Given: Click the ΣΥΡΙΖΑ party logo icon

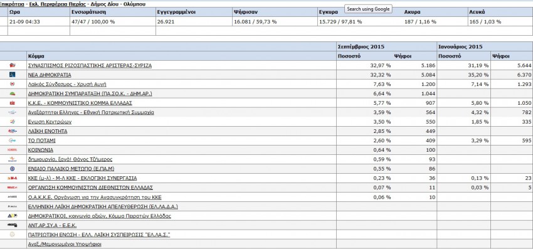Looking at the screenshot, I should click(13, 65).
